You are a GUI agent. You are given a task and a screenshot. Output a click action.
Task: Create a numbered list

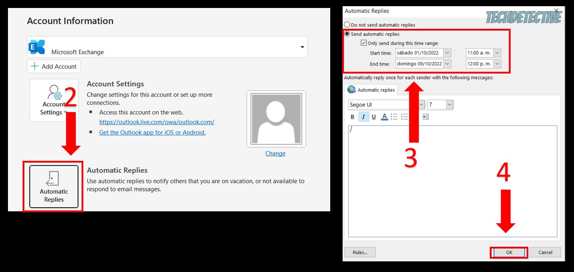point(405,117)
